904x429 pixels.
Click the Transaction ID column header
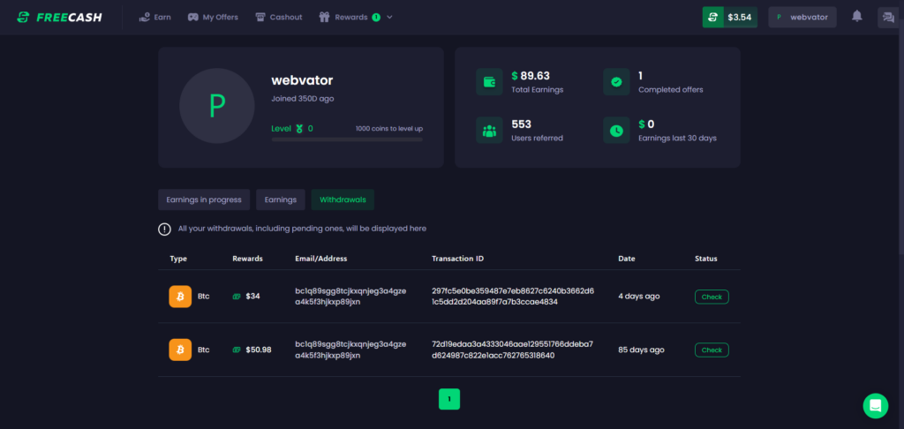point(458,259)
